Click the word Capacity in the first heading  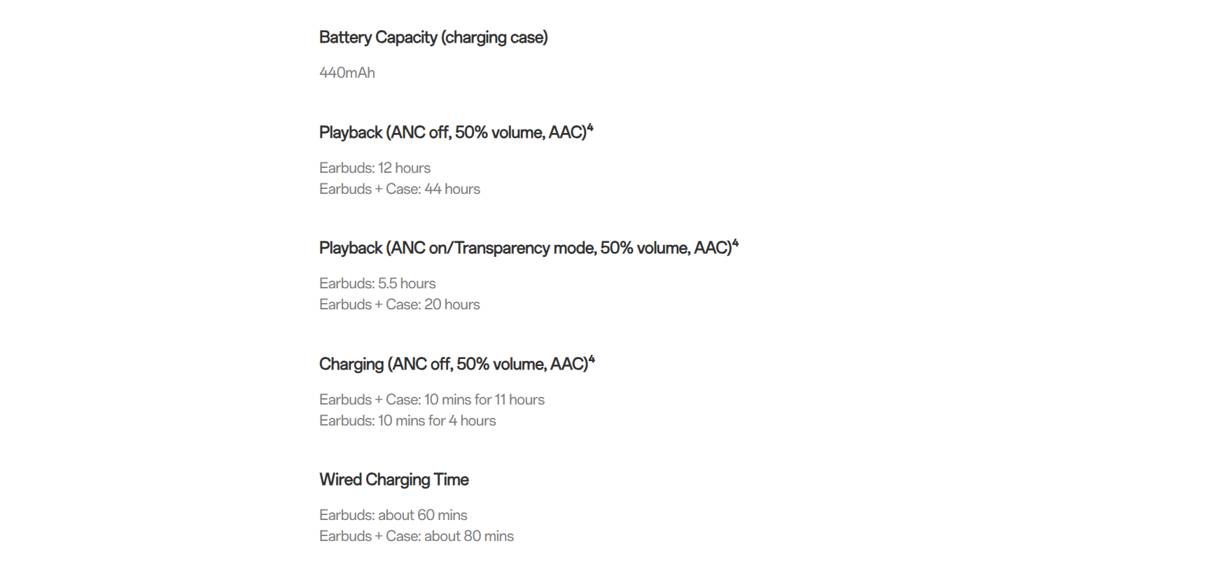[x=407, y=38]
